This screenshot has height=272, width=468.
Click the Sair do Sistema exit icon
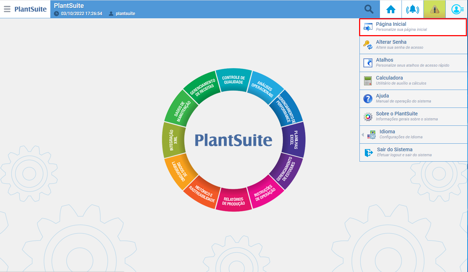click(369, 153)
